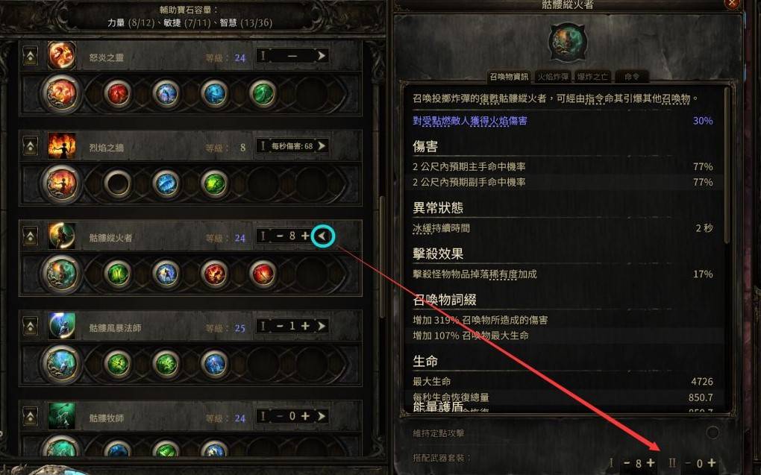Collapse 骷髏縱火者 details using the circled left arrow
This screenshot has width=761, height=475.
click(322, 236)
